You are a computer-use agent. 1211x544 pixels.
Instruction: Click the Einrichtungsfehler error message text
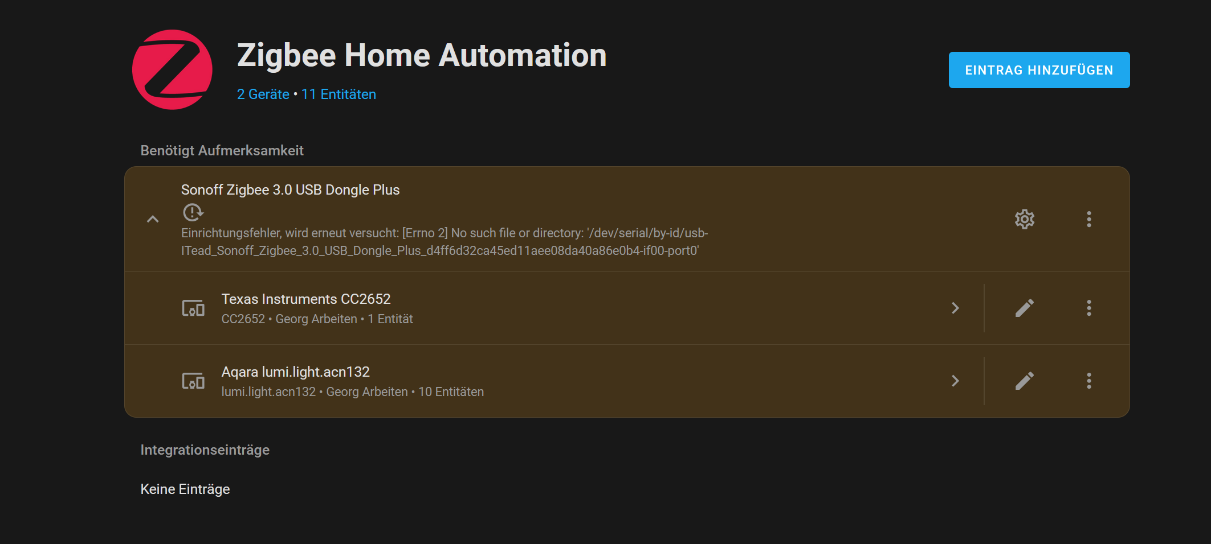tap(445, 242)
